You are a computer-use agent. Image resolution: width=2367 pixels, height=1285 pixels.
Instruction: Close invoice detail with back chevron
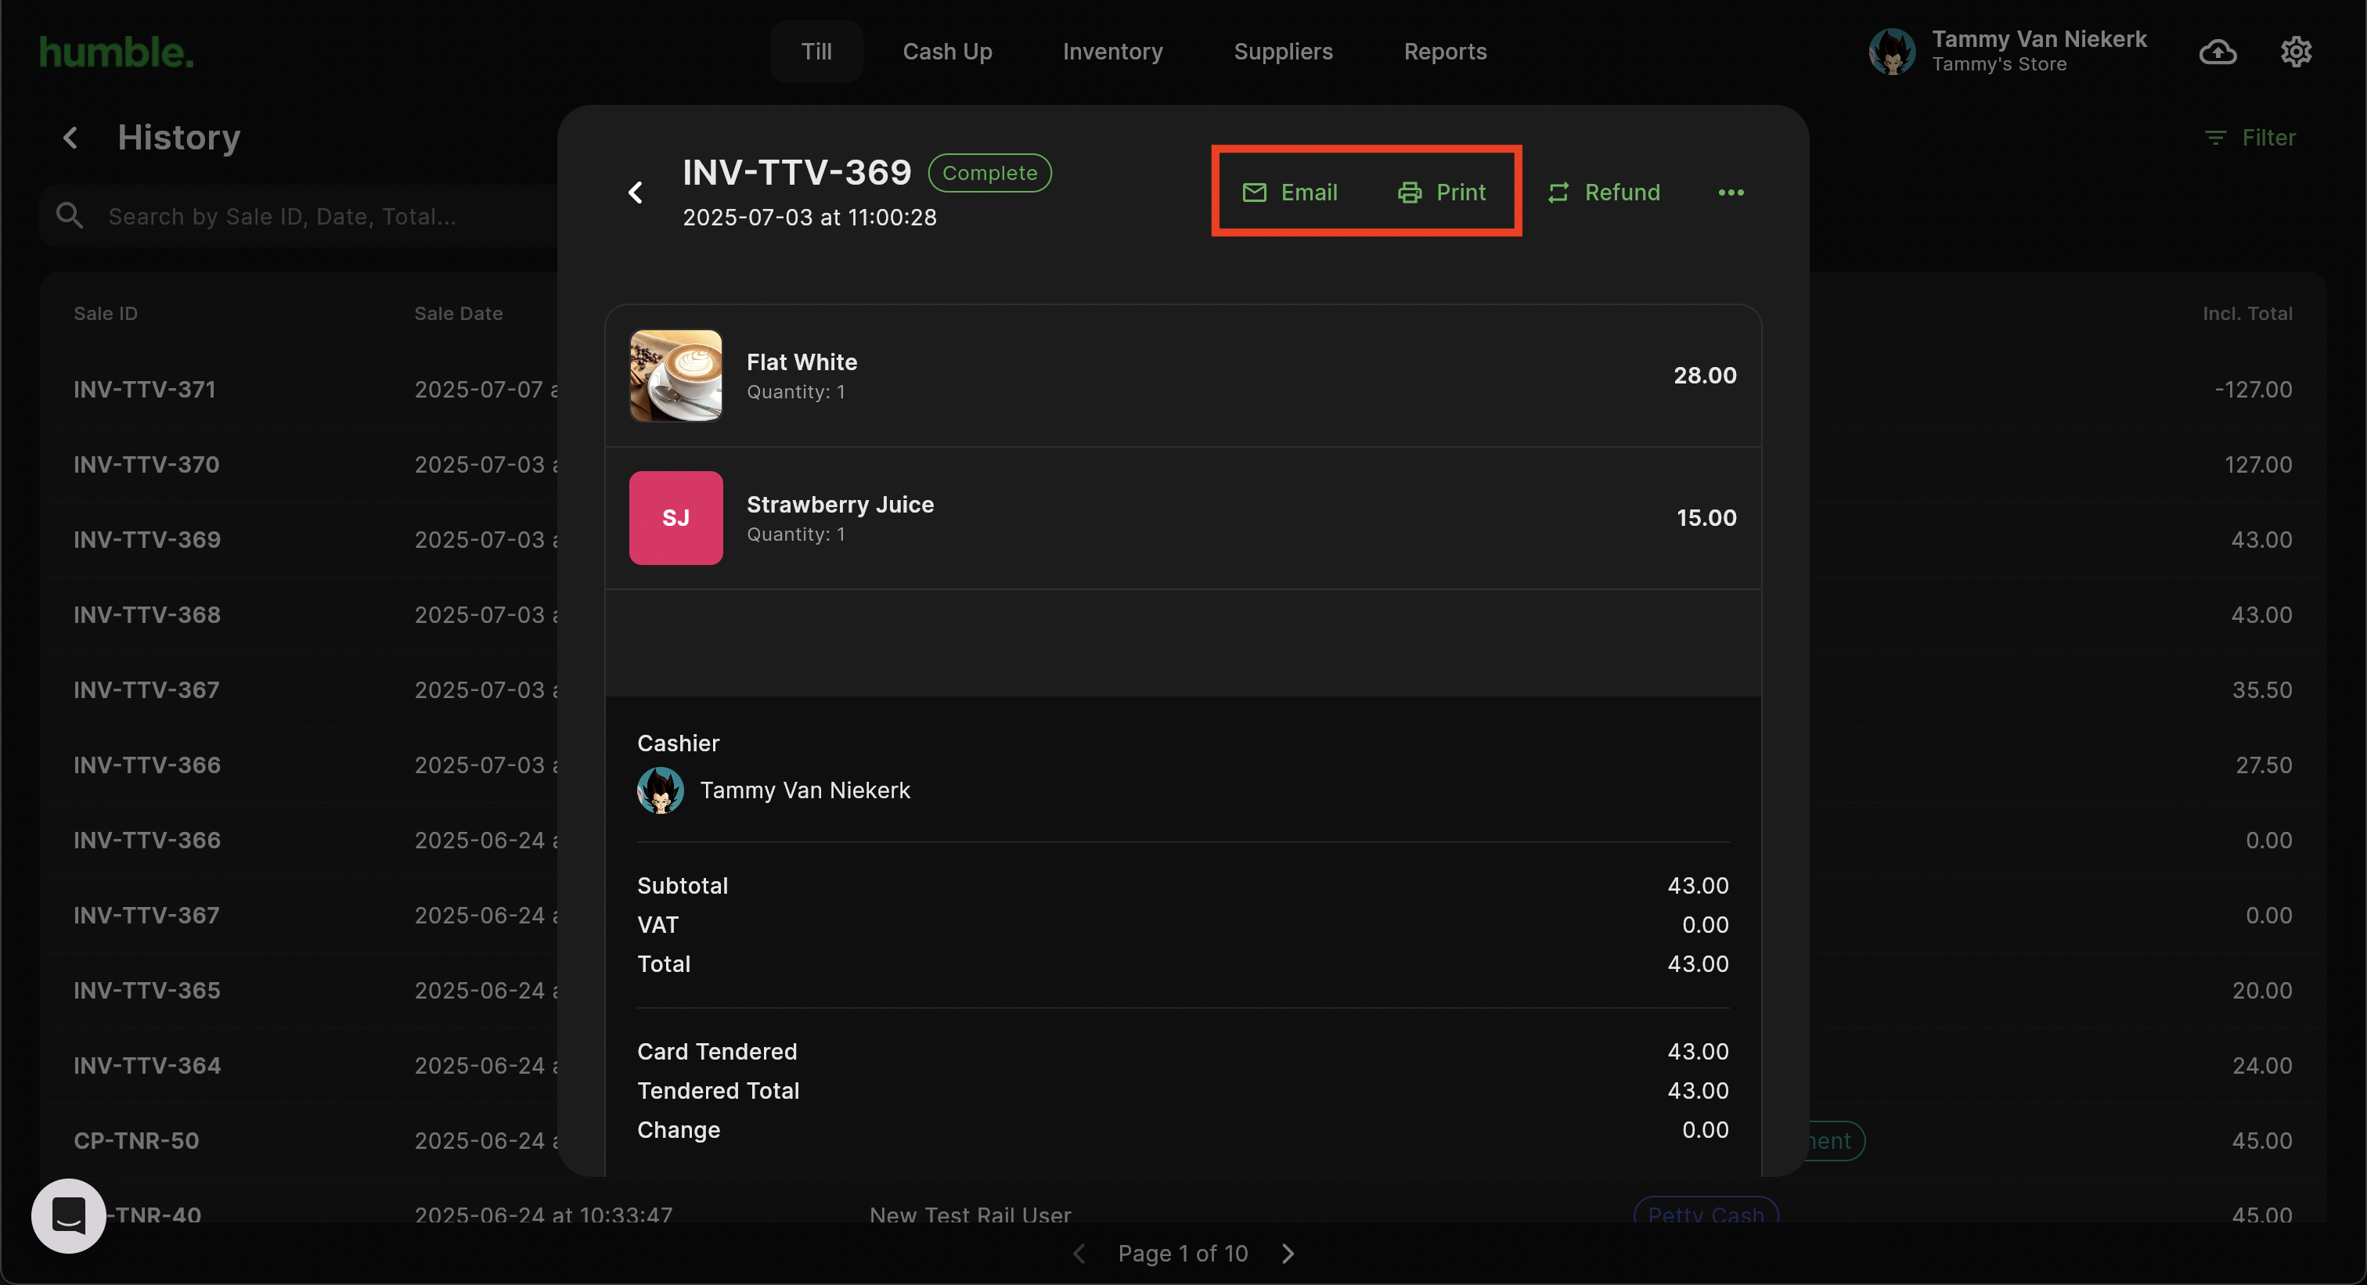coord(635,192)
